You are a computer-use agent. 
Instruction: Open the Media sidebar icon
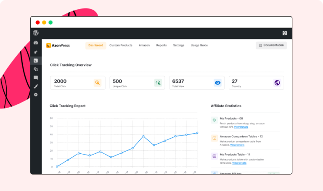[36, 69]
